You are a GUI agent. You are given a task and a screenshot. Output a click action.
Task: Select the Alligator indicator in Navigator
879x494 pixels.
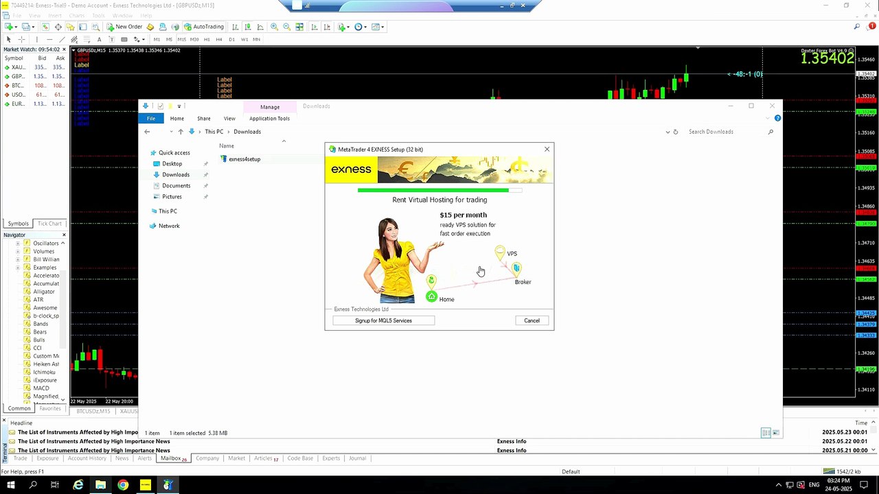44,292
